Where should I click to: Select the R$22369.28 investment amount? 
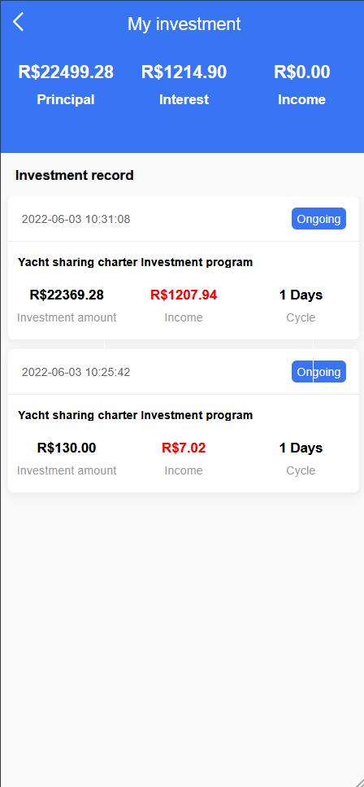click(x=67, y=295)
